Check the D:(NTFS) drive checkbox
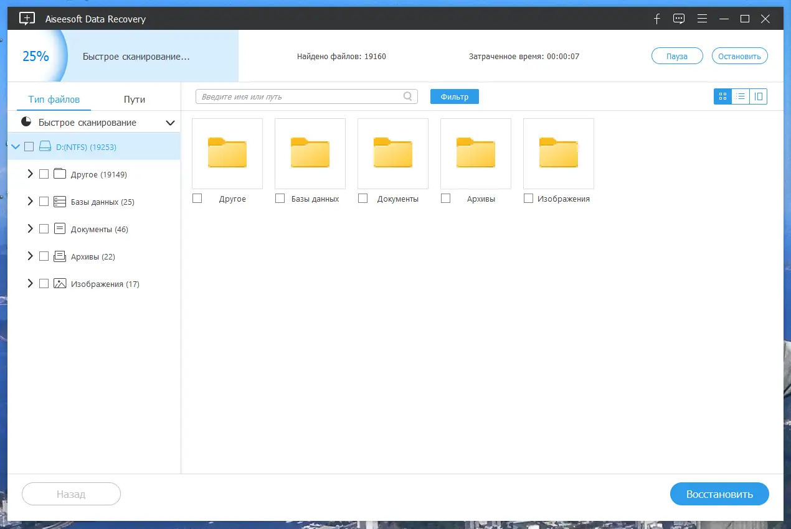The image size is (791, 529). [x=29, y=147]
